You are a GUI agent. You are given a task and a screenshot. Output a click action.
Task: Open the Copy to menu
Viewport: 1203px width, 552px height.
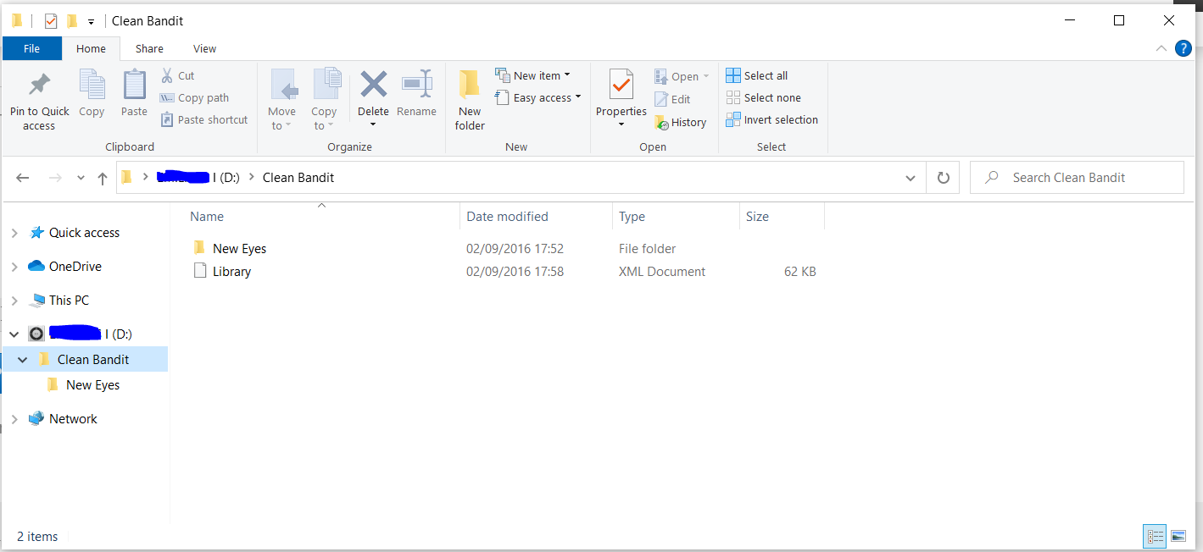[325, 100]
